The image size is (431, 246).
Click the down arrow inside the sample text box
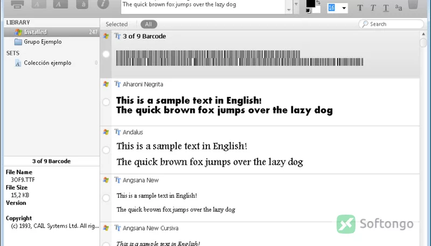click(x=289, y=10)
